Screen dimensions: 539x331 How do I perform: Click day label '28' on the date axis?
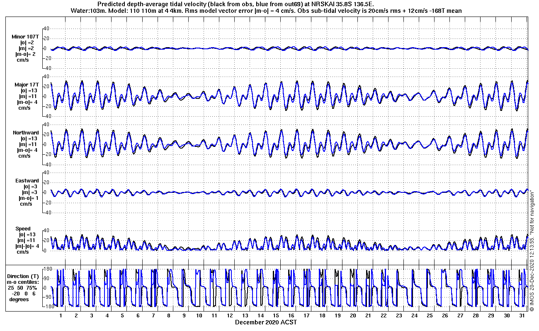[x=476, y=315]
